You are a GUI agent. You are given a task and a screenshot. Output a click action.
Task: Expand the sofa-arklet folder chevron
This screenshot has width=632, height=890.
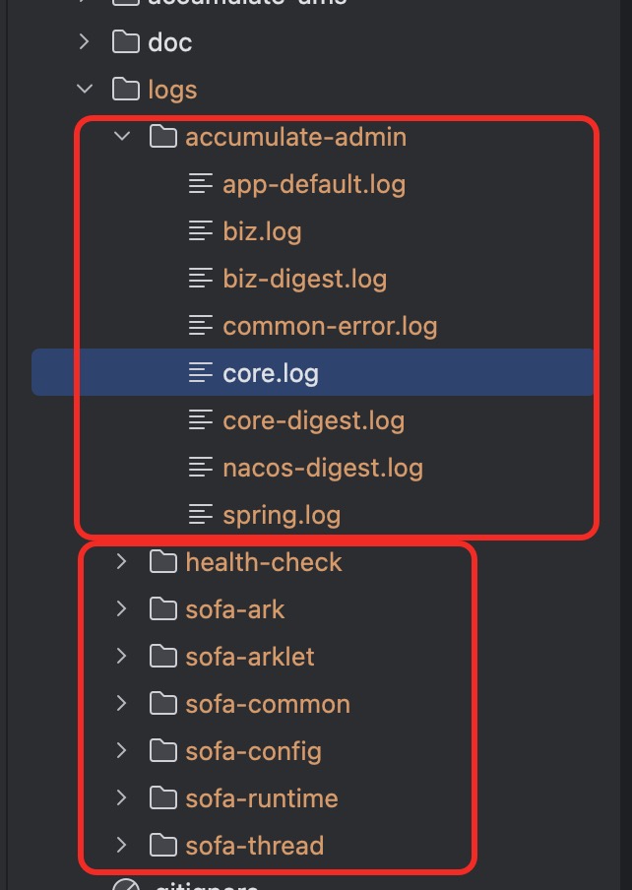[x=122, y=657]
